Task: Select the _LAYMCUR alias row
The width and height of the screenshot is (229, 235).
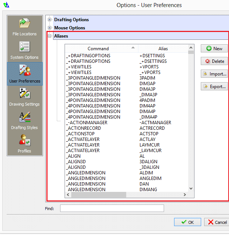Action: click(x=127, y=151)
